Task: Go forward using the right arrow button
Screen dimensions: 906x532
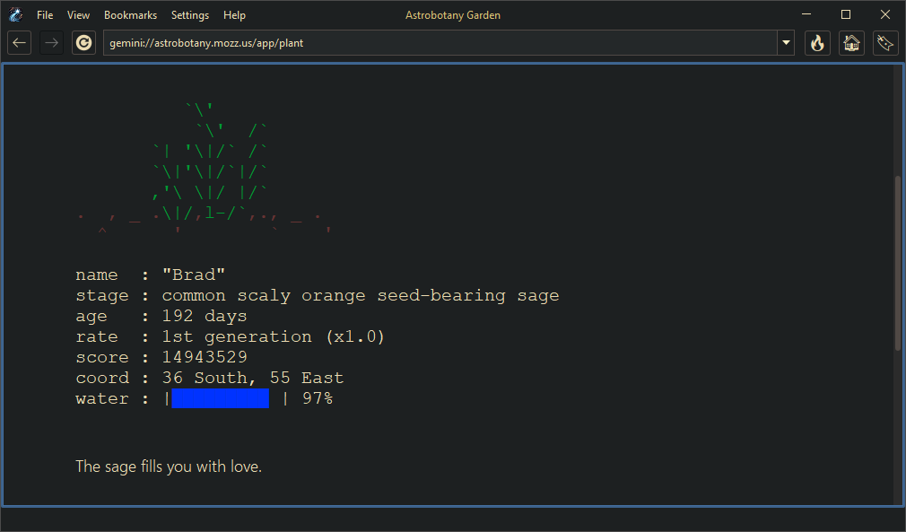Action: coord(51,43)
